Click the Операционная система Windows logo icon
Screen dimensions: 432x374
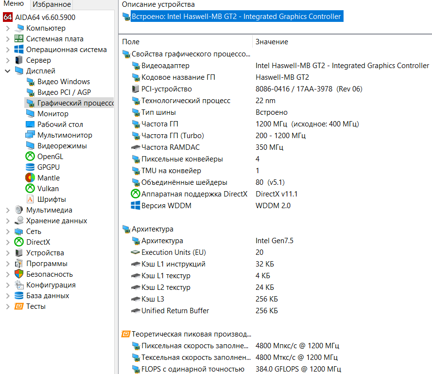tap(19, 50)
